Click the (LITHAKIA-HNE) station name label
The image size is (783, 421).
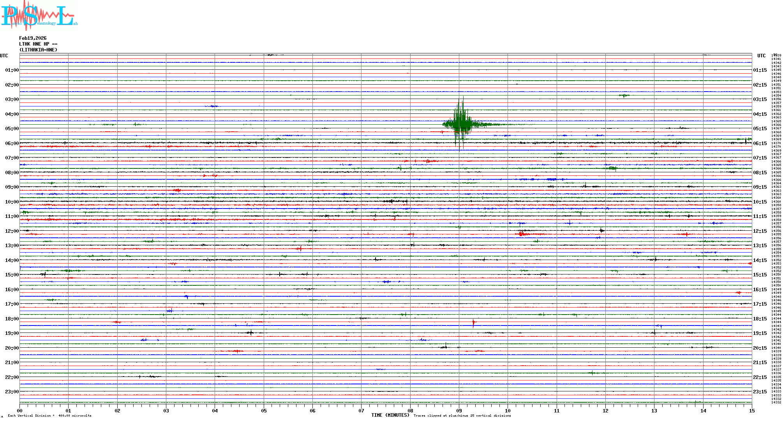click(38, 50)
